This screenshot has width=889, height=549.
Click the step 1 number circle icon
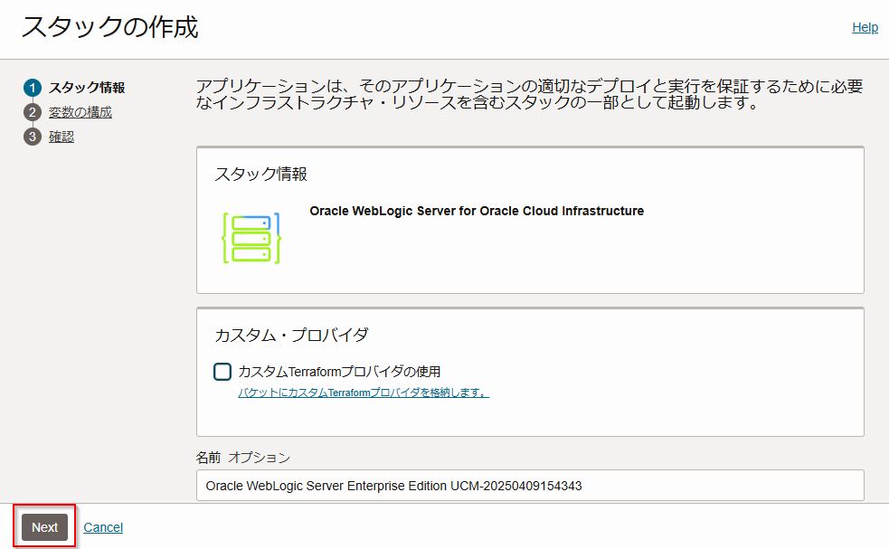33,88
